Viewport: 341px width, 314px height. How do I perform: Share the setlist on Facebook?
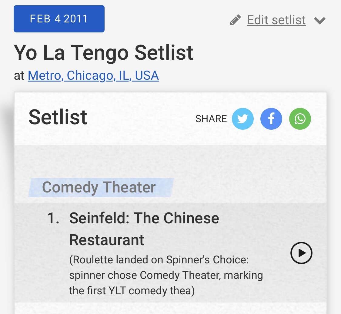tap(271, 119)
